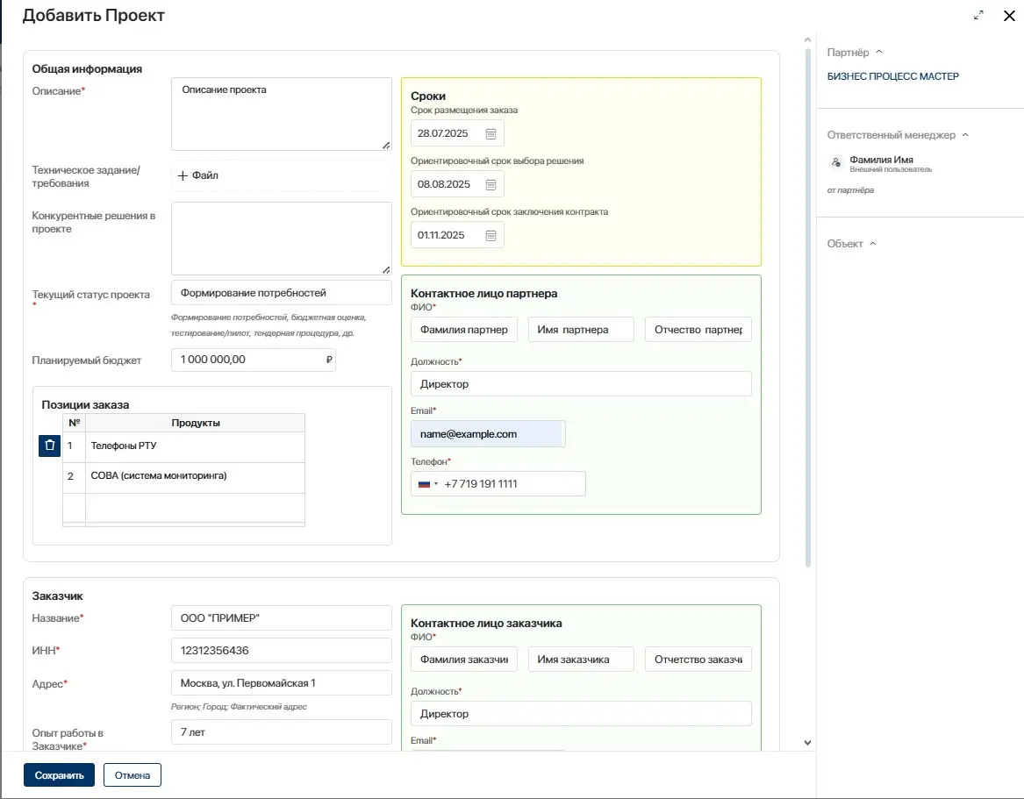Collapse the Партнёр section
Screen dimensions: 1024x799
[879, 53]
